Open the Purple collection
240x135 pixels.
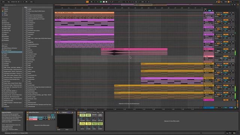point(6,15)
